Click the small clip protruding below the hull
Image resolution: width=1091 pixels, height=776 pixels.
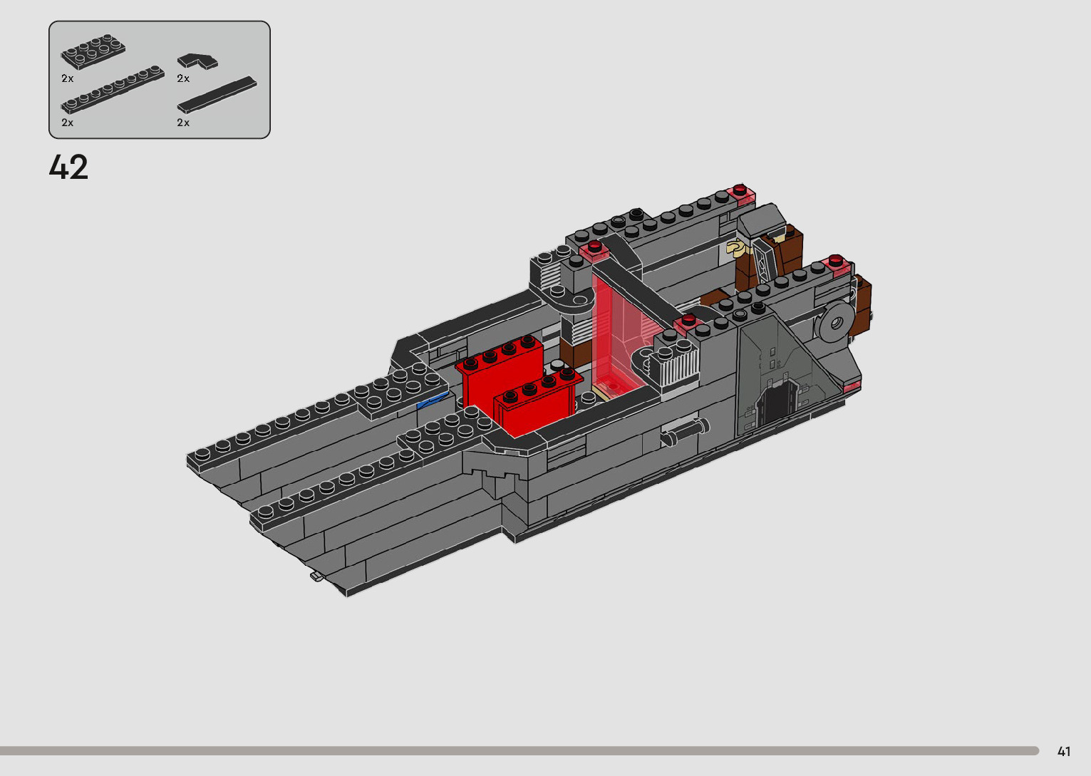coord(316,576)
